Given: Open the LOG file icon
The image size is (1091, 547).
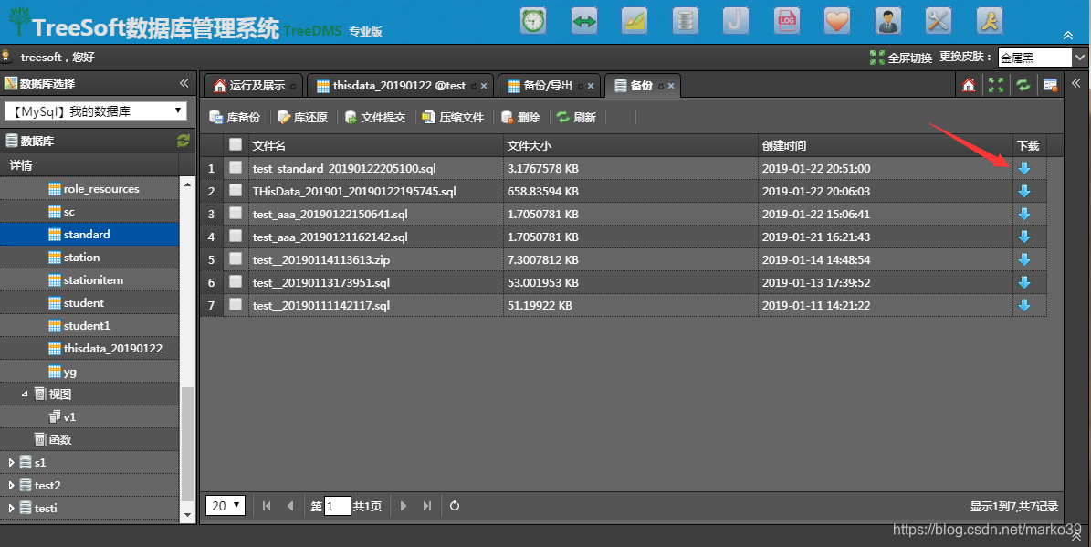Looking at the screenshot, I should point(786,21).
